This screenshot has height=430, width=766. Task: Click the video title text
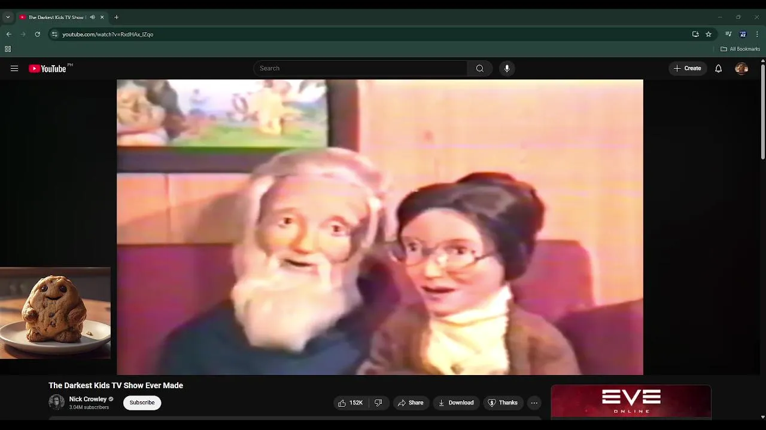point(115,386)
